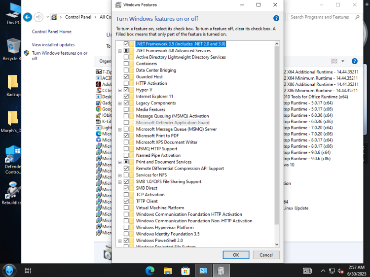Toggle Internet Explorer 11 checkbox
The width and height of the screenshot is (370, 277).
[126, 97]
